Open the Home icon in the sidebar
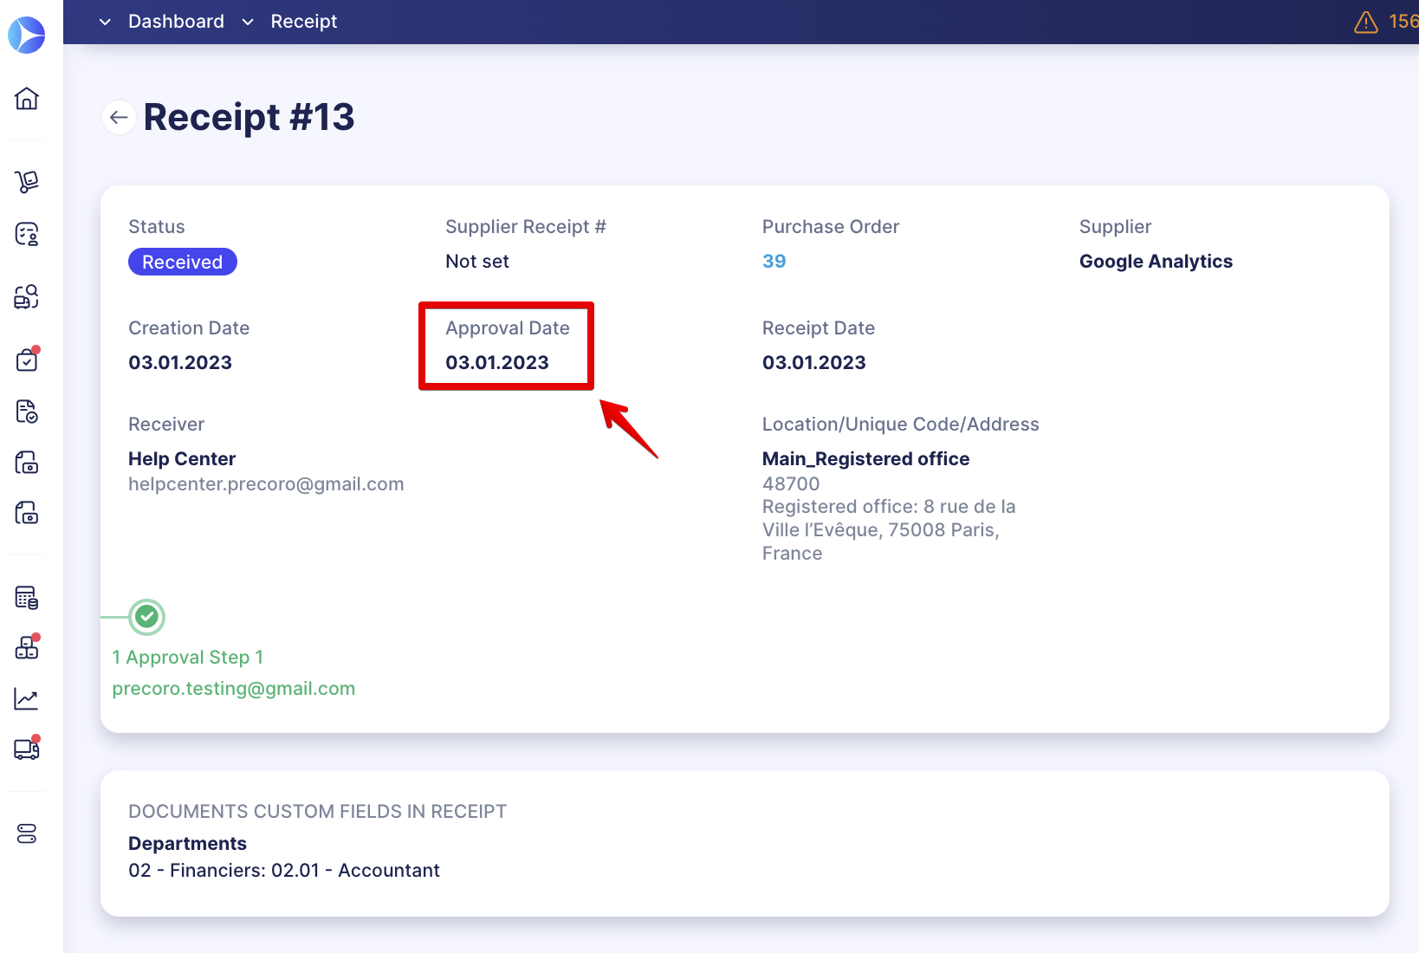The image size is (1419, 953). 27,98
